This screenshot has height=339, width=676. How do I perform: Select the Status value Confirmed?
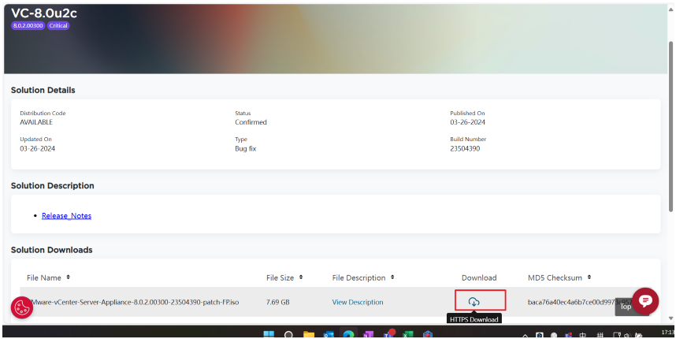coord(251,122)
